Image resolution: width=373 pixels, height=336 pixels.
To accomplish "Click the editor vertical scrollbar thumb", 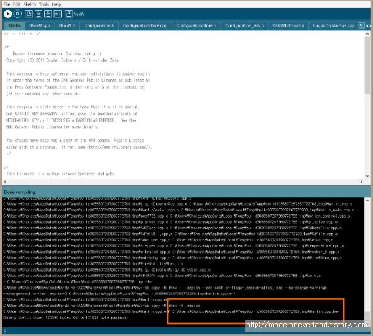I will (x=367, y=65).
